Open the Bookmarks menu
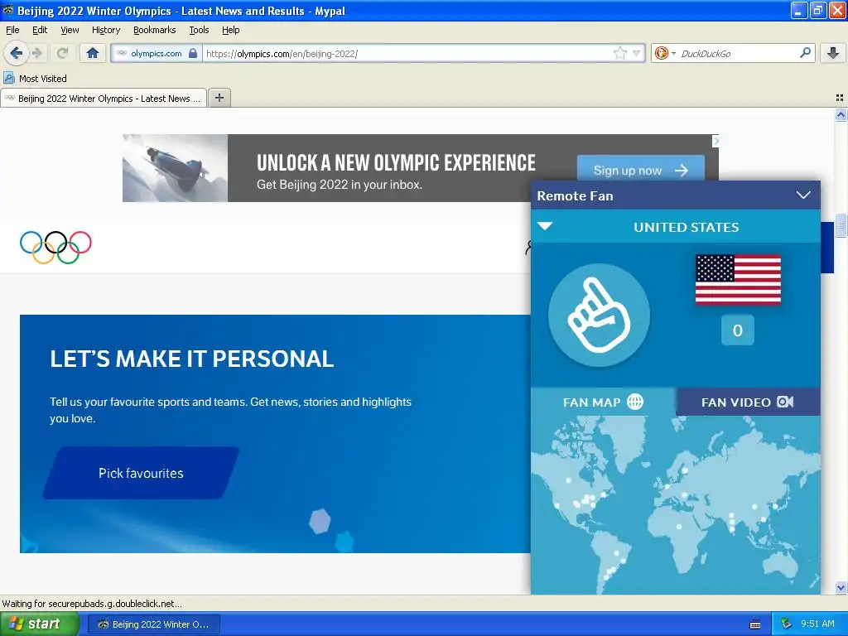Image resolution: width=848 pixels, height=636 pixels. click(x=154, y=30)
